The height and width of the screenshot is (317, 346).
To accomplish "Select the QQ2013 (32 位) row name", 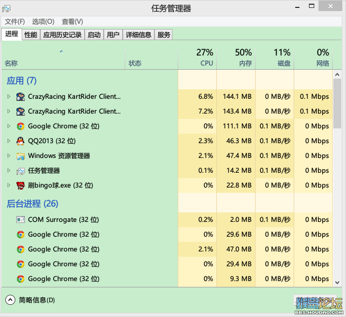I will pos(52,141).
